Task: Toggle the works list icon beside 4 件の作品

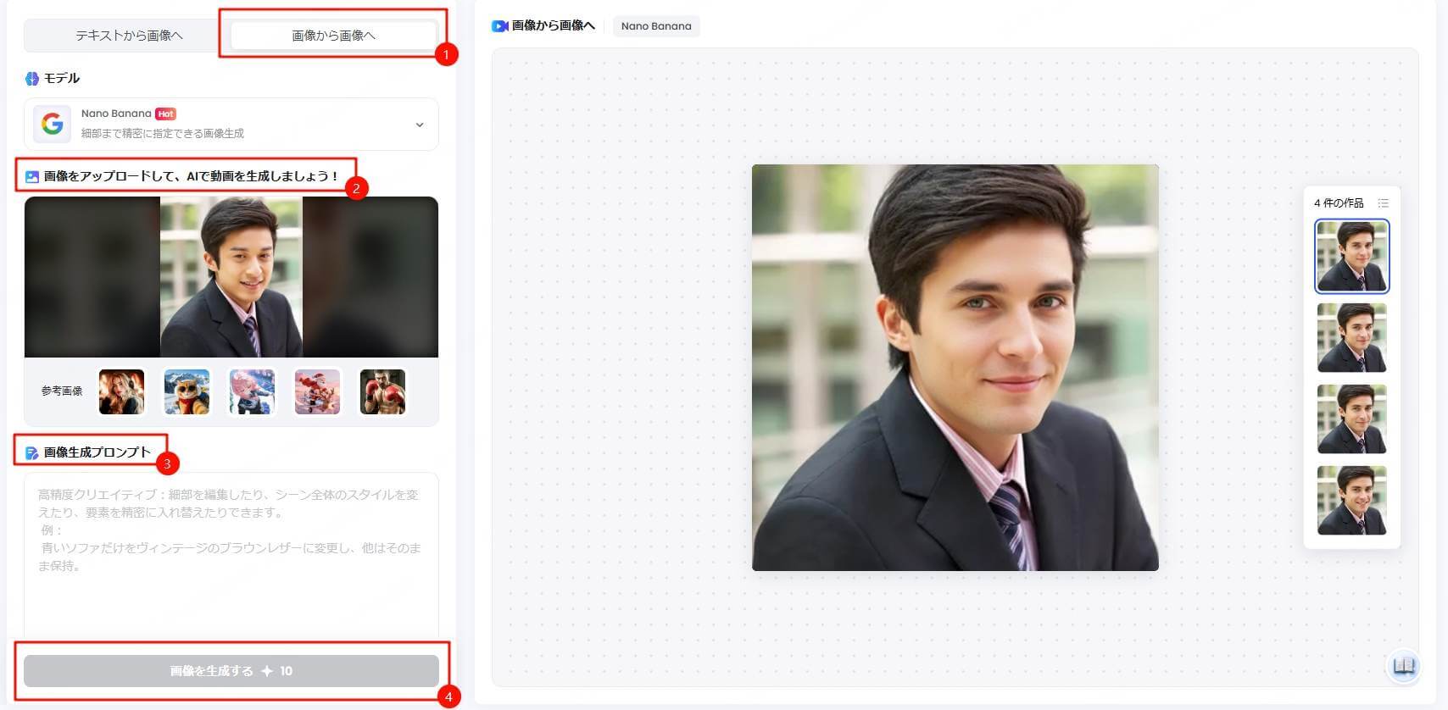Action: pos(1383,203)
